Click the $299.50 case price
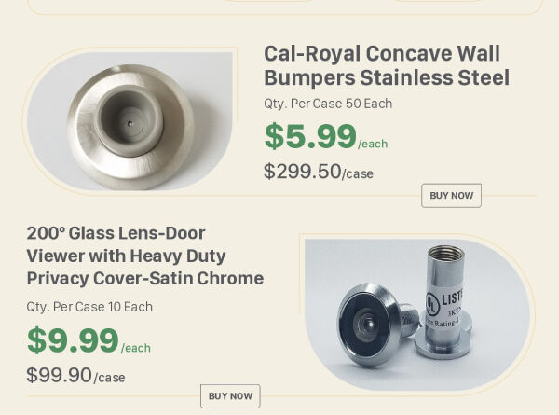This screenshot has height=415, width=559. (x=302, y=172)
